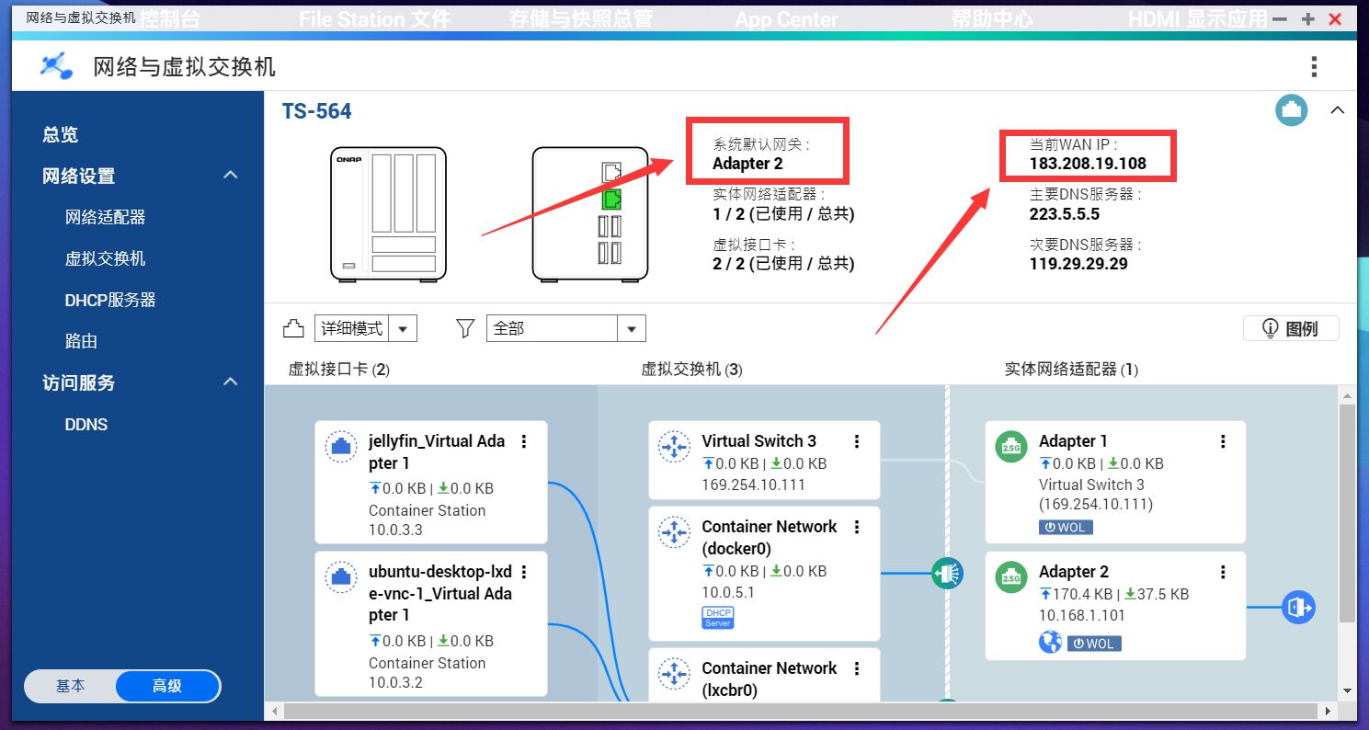Open 帮助中心 desktop shortcut behind window
Viewport: 1369px width, 730px height.
point(991,19)
